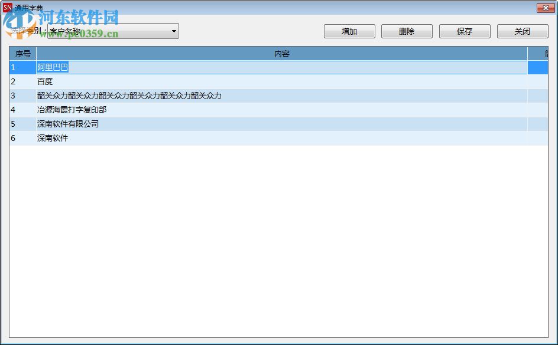
Task: Click the 增加 button
Action: pos(349,31)
